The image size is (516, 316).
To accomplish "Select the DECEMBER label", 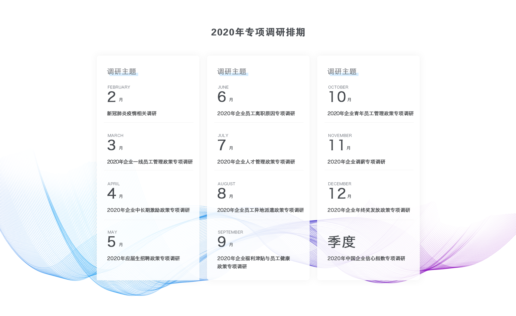I will click(339, 184).
